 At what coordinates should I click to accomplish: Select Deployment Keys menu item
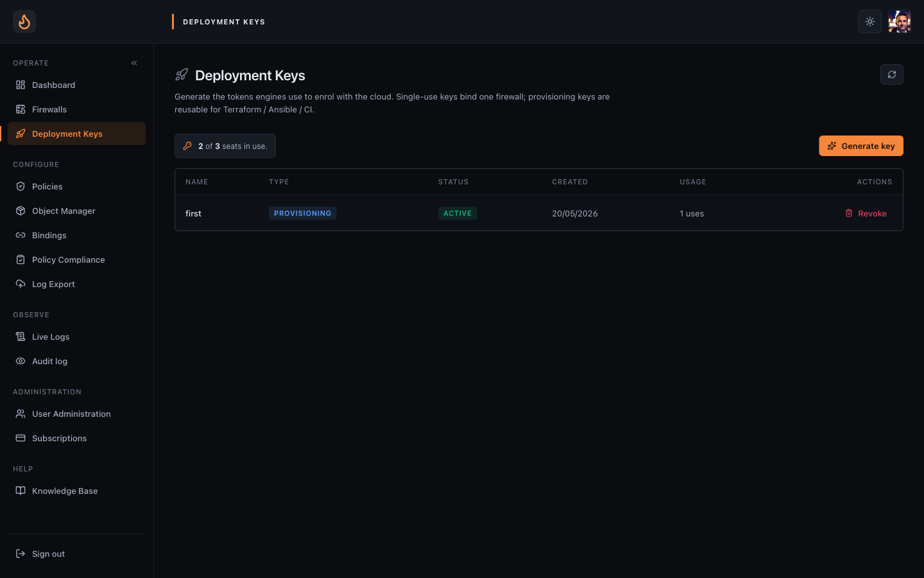click(76, 134)
